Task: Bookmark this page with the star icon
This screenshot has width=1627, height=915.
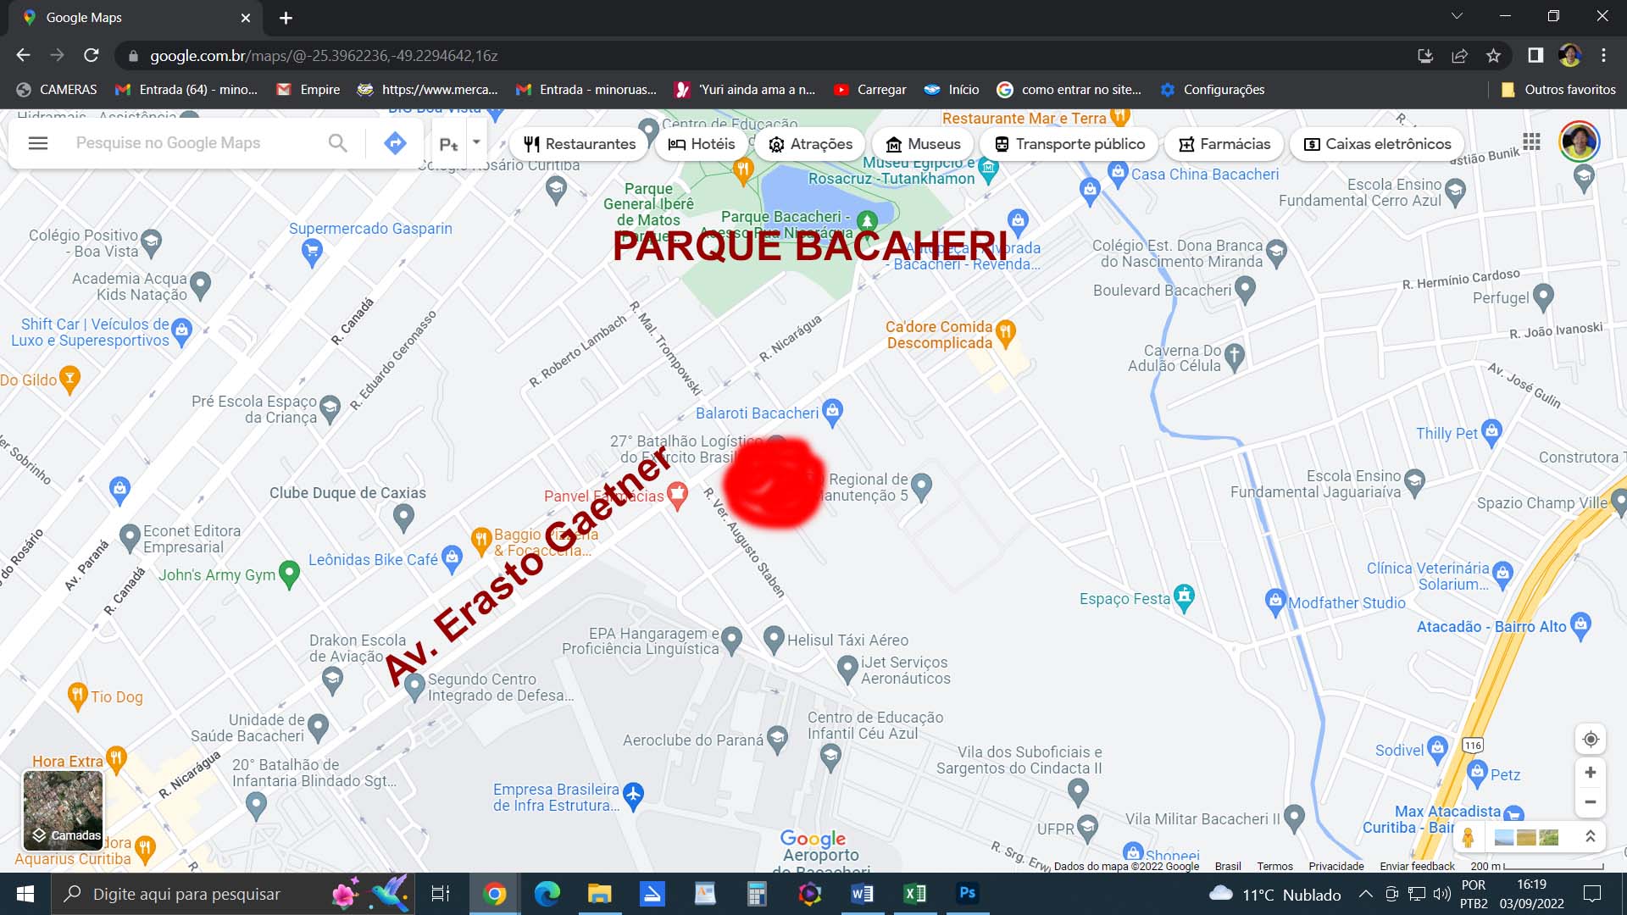Action: pyautogui.click(x=1493, y=55)
